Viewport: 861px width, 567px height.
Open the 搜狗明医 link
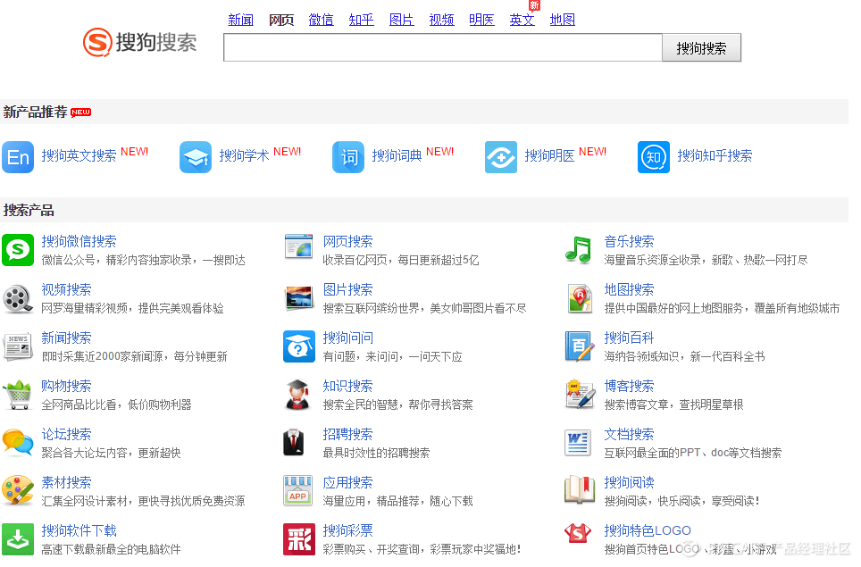click(x=549, y=156)
